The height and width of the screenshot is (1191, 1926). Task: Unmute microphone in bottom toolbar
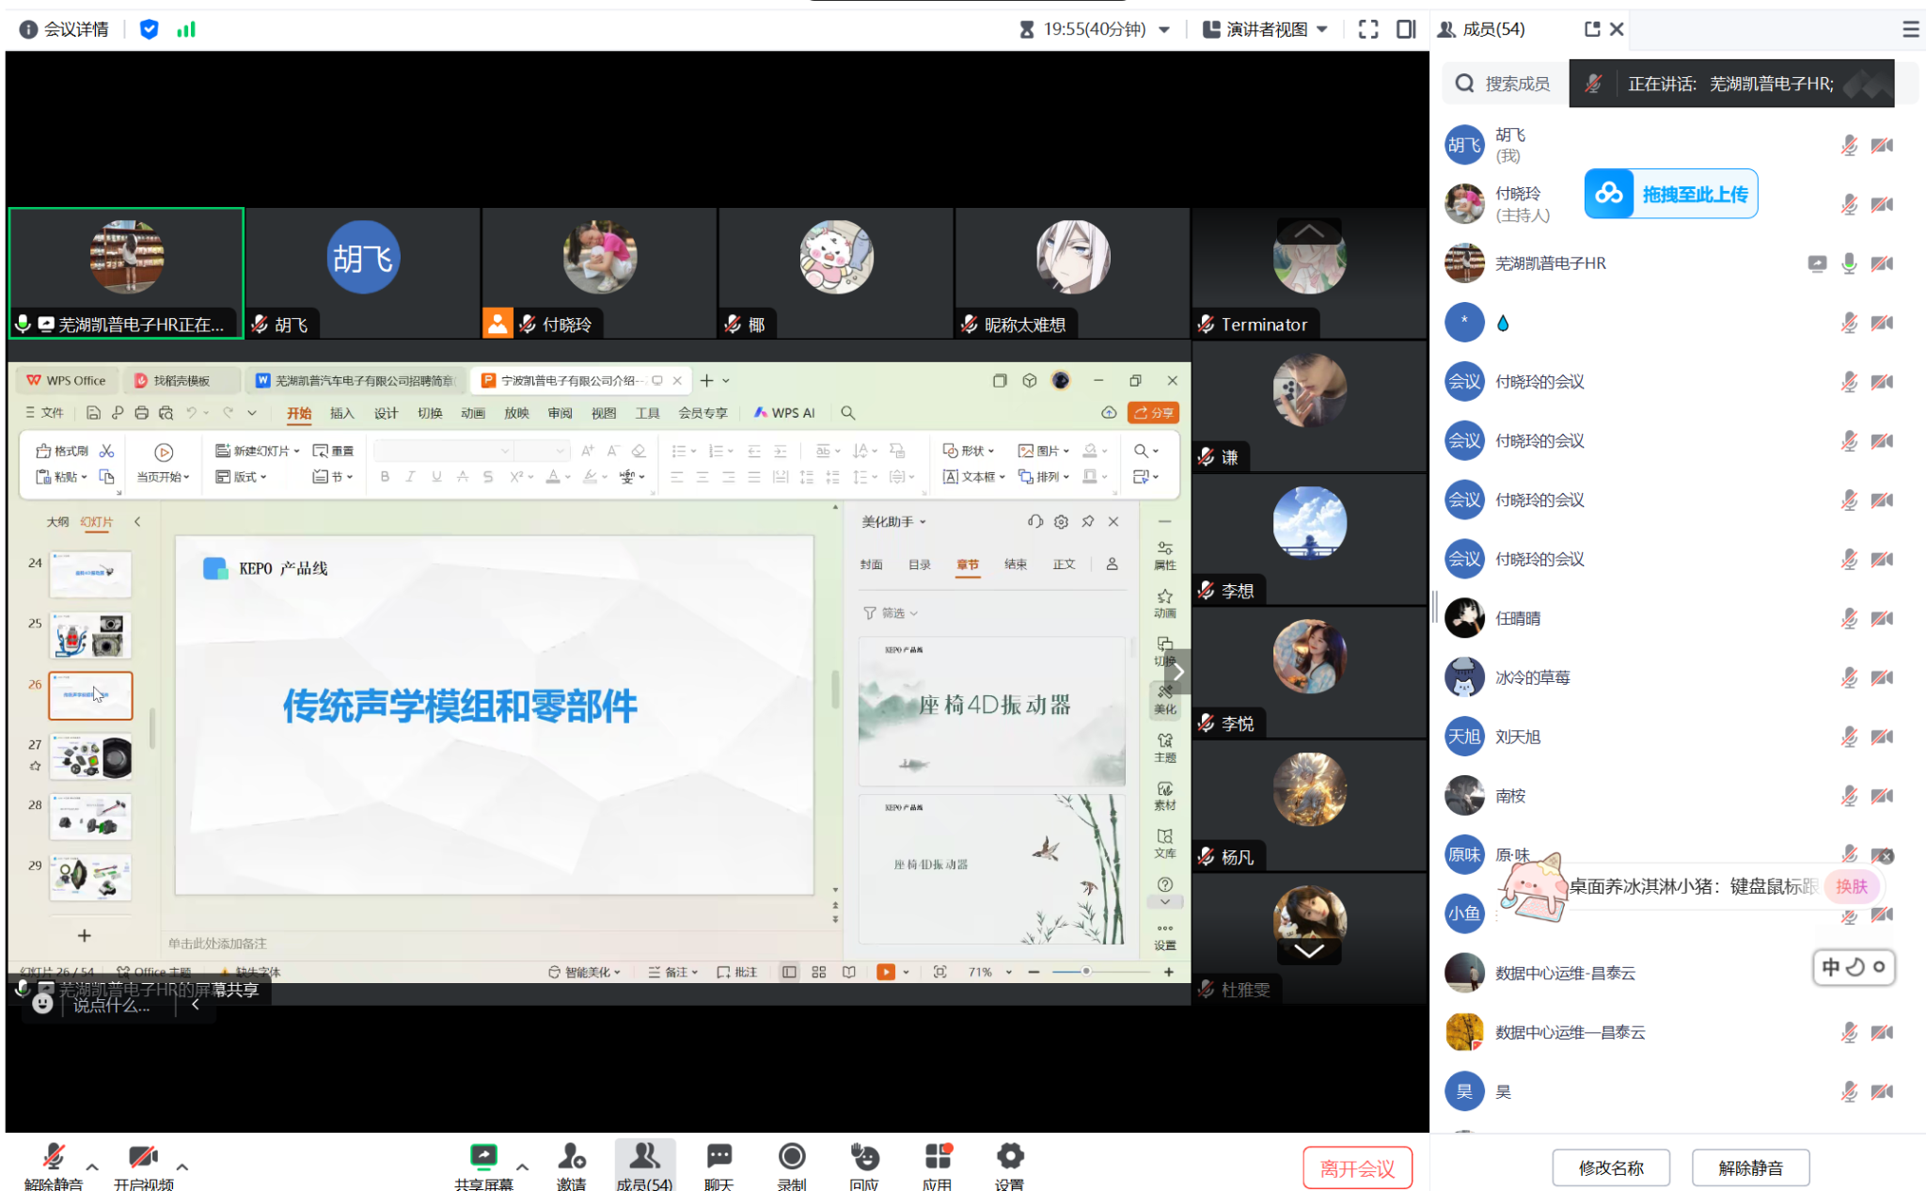(54, 1159)
